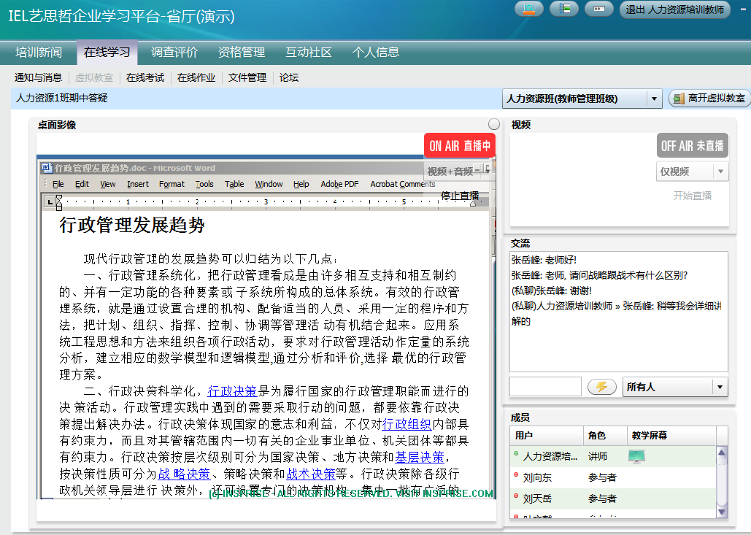751x535 pixels.
Task: Click the 离开虚拟教室 button
Action: coord(709,99)
